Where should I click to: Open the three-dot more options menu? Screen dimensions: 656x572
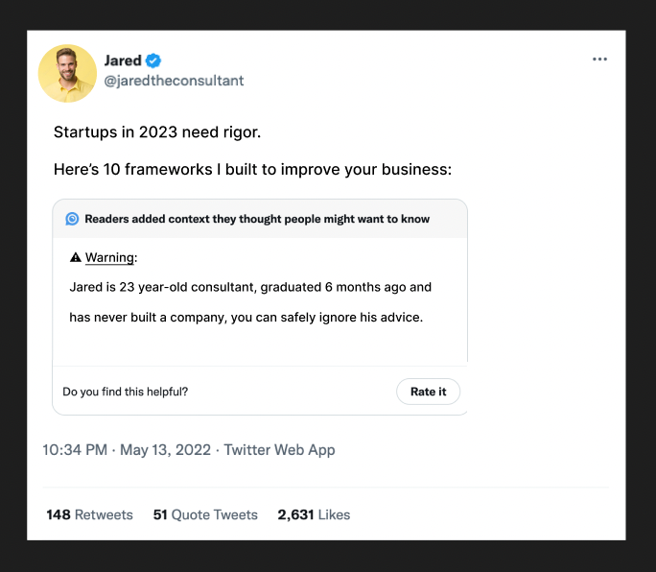[599, 60]
